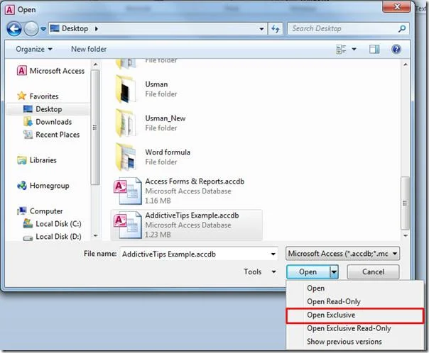Select the Usman folder icon
The image size is (429, 353).
coord(126,89)
